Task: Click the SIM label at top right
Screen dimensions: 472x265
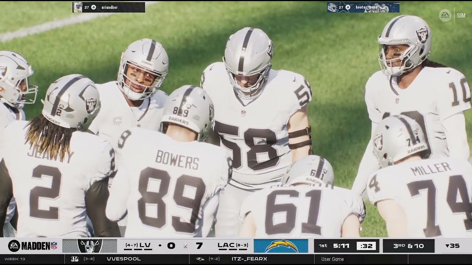Action: click(461, 15)
